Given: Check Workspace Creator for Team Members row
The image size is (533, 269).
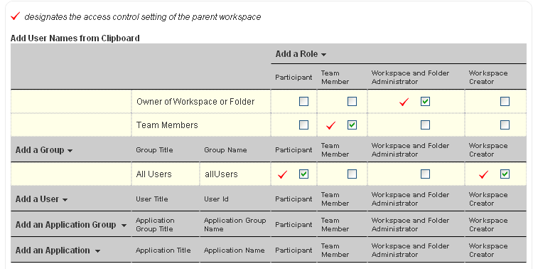Looking at the screenshot, I should (x=505, y=125).
